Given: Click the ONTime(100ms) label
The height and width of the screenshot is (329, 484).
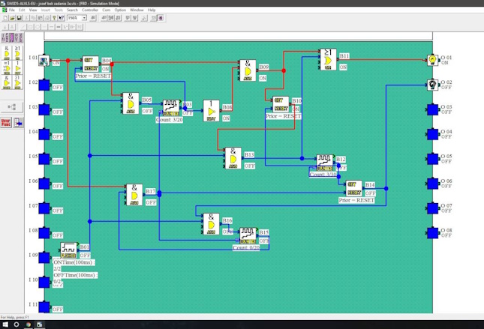Looking at the screenshot, I should point(74,262).
